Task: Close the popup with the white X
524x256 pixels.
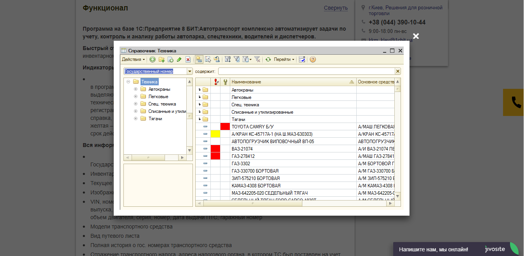Action: 416,36
